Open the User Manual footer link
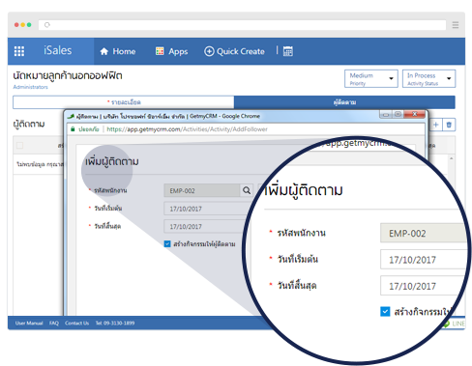472x366 pixels. (29, 323)
